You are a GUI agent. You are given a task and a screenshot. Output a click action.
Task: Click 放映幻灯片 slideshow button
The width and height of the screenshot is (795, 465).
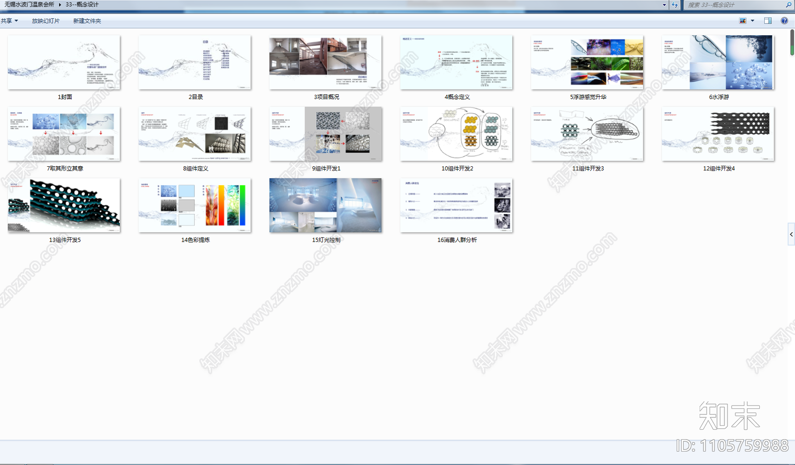click(46, 21)
